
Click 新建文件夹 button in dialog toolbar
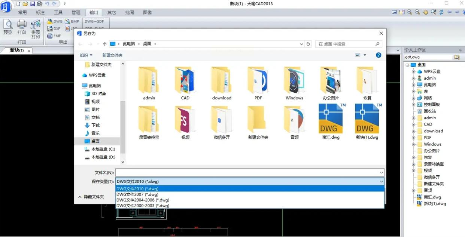click(112, 55)
